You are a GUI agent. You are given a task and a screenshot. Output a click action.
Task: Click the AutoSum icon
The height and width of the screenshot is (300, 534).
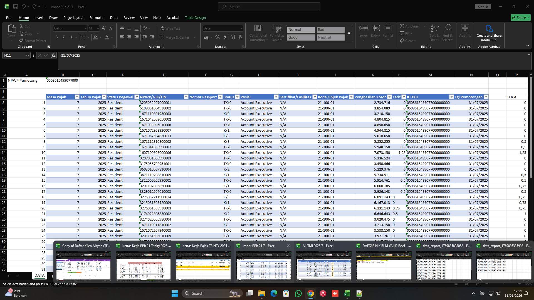pos(410,26)
